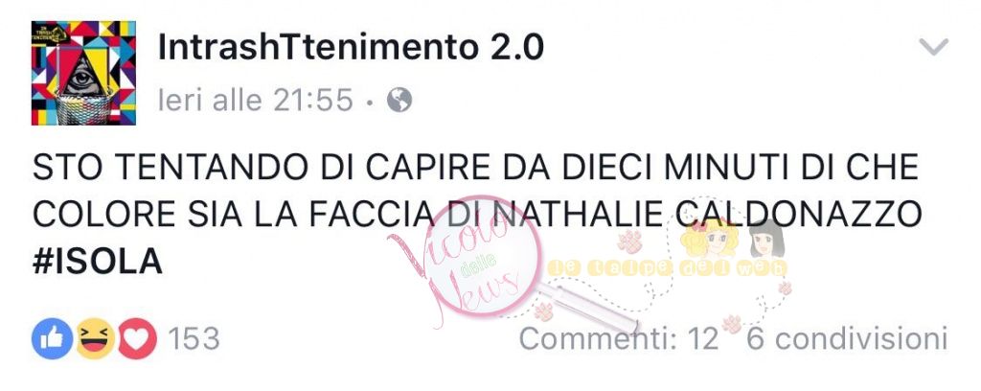981x391 pixels.
Task: Click the blue thumbs-up Like reaction icon
Action: 52,338
